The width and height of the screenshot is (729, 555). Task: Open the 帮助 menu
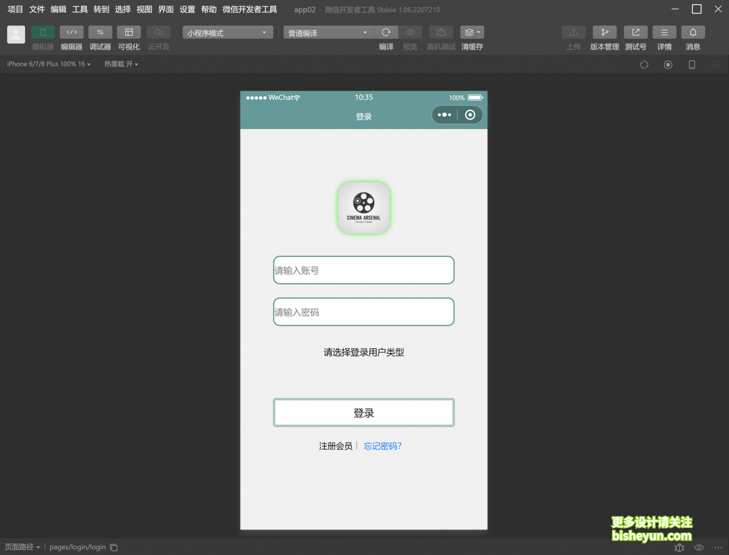click(x=209, y=9)
